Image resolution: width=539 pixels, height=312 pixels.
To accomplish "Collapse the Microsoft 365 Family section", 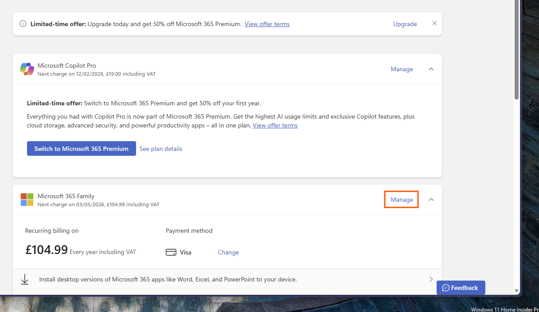I will [x=431, y=200].
